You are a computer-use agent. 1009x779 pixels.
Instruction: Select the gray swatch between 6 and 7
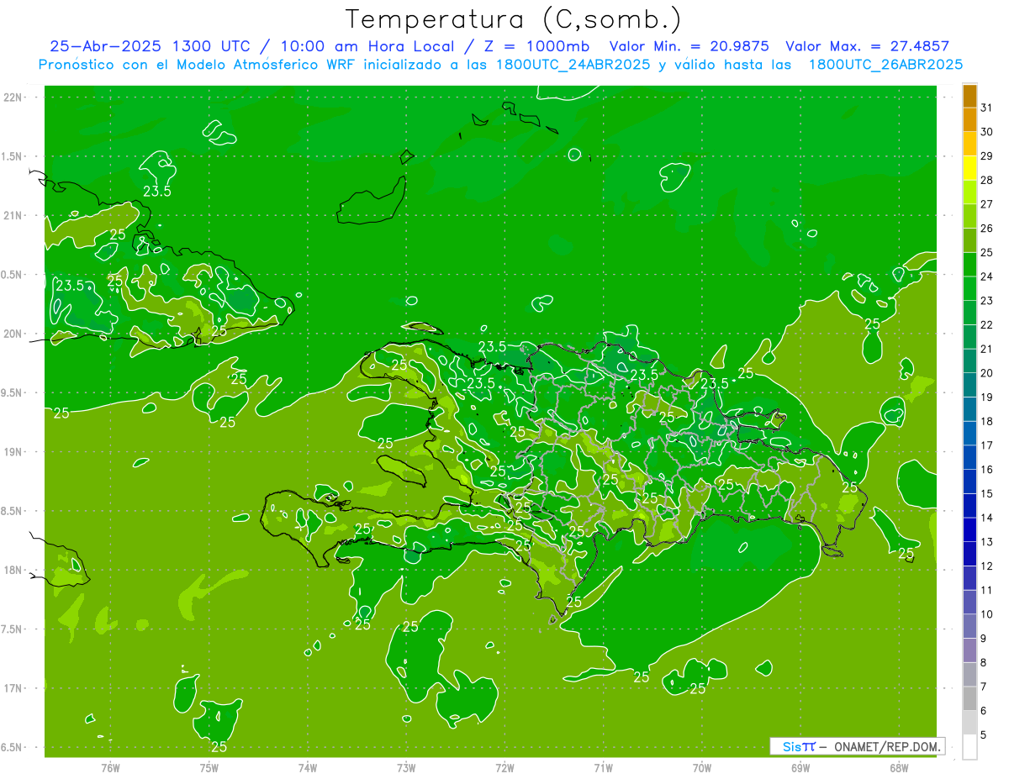(970, 698)
